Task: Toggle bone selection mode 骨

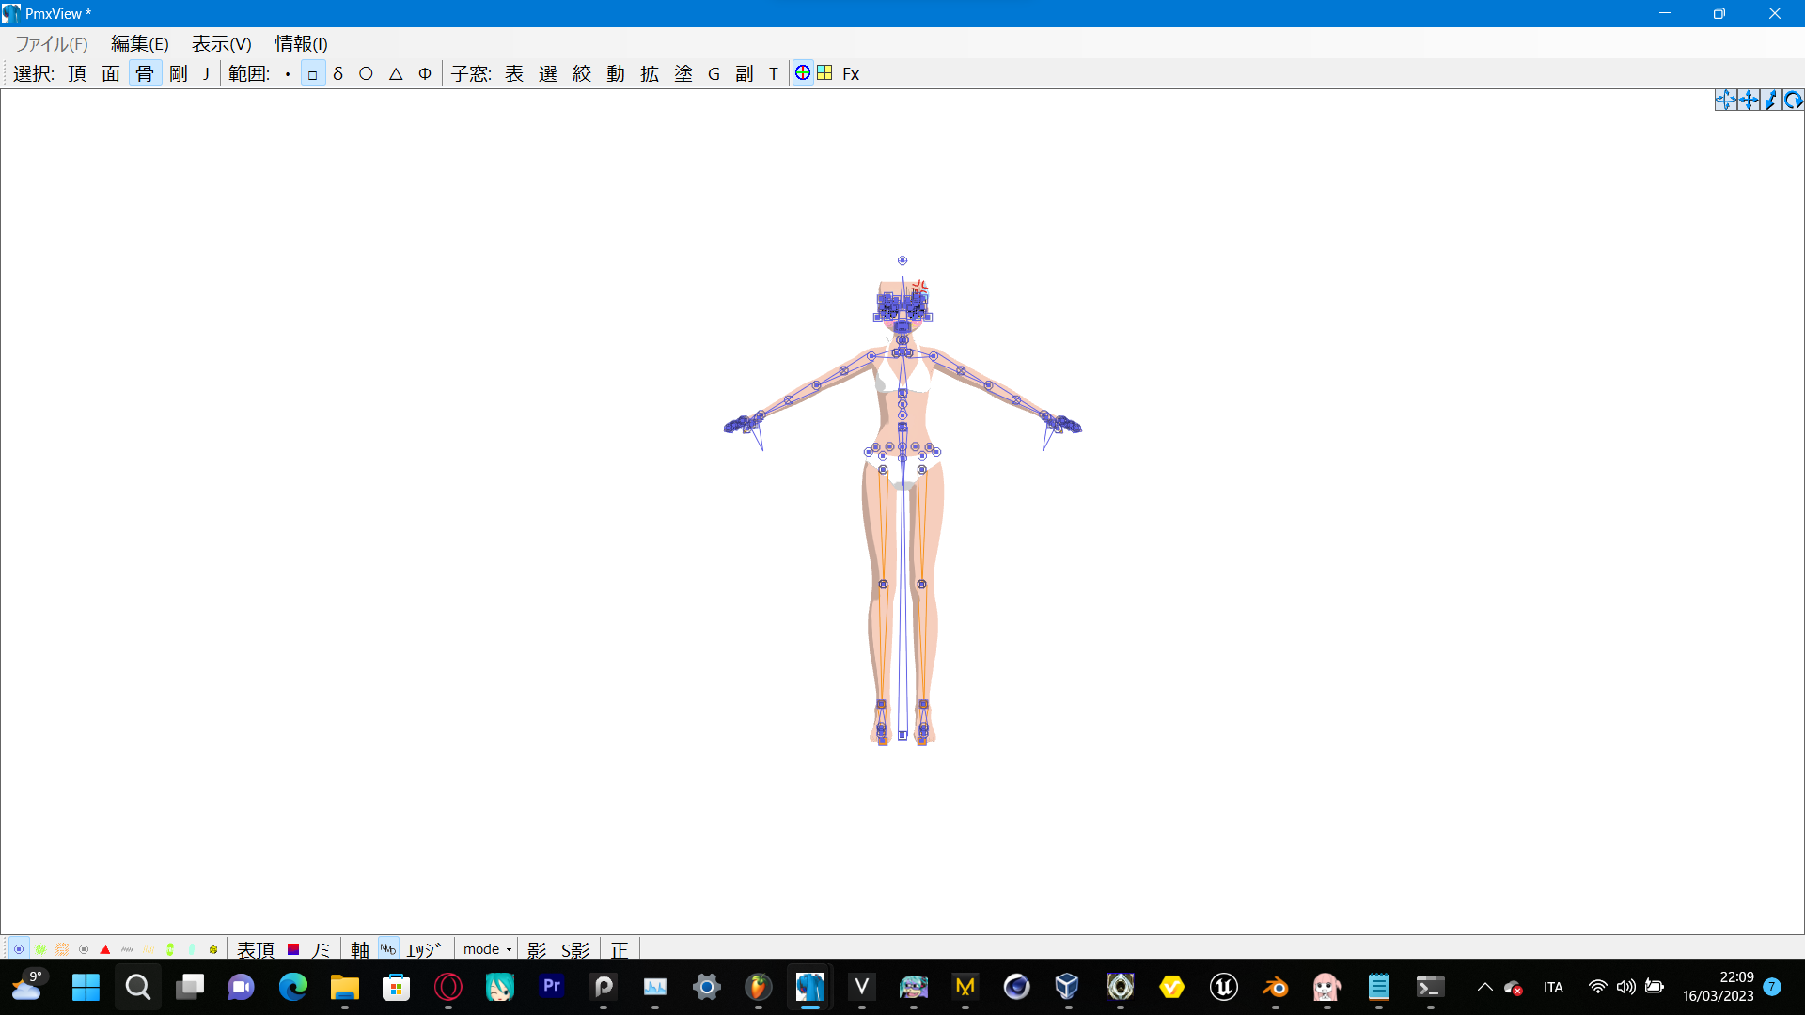Action: tap(145, 73)
